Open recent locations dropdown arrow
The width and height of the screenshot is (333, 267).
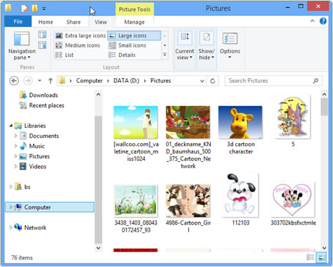click(x=40, y=81)
